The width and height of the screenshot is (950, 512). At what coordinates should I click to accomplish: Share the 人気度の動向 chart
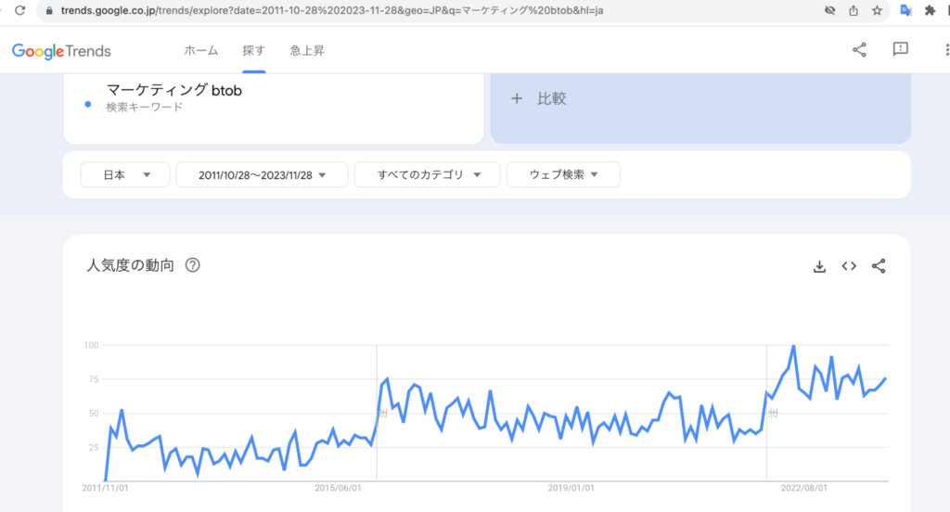click(x=879, y=266)
